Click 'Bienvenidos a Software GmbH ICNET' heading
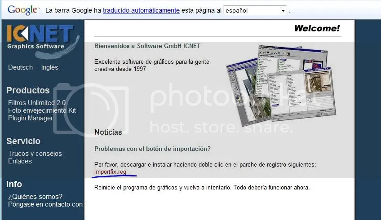The height and width of the screenshot is (220, 381). [147, 46]
